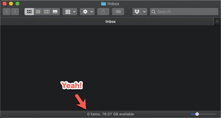
Task: Click the magnifying glass search icon
Action: coord(153,12)
